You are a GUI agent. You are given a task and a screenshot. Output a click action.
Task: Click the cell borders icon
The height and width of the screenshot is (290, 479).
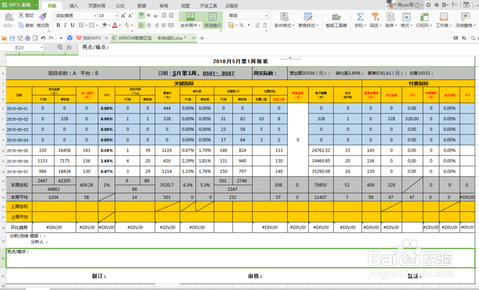point(81,25)
